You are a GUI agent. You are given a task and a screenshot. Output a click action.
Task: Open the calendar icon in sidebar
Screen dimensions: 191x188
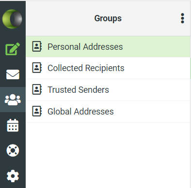[x=13, y=125]
